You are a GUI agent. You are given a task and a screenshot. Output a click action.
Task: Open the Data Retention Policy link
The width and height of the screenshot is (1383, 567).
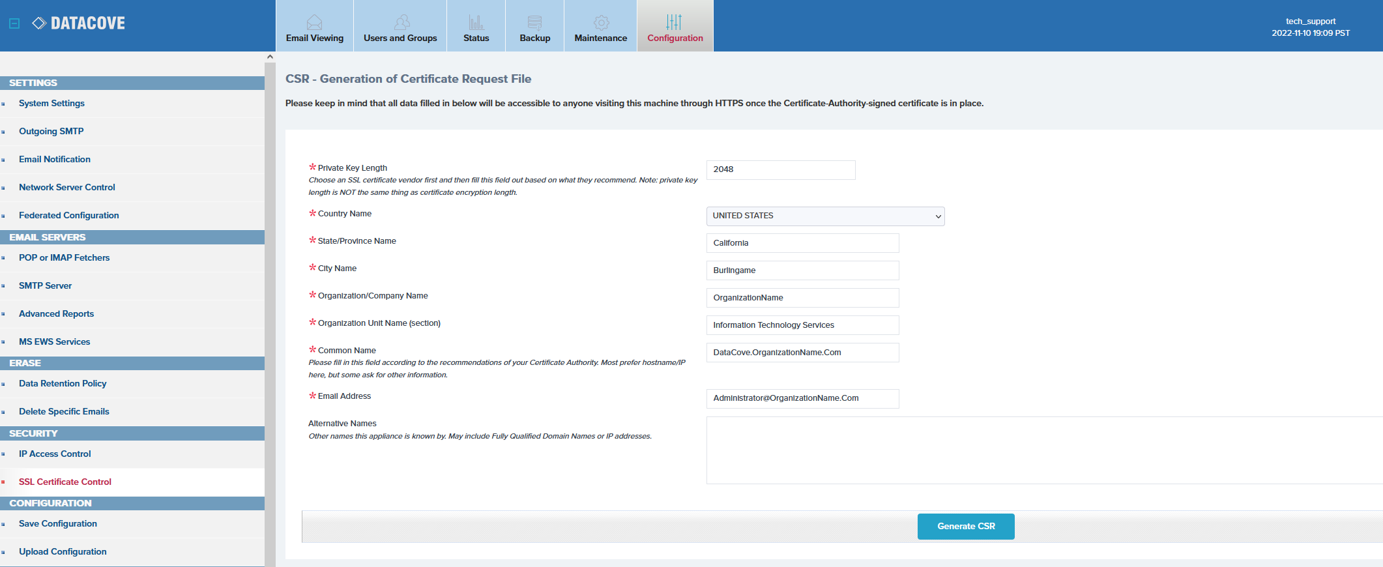pos(63,383)
